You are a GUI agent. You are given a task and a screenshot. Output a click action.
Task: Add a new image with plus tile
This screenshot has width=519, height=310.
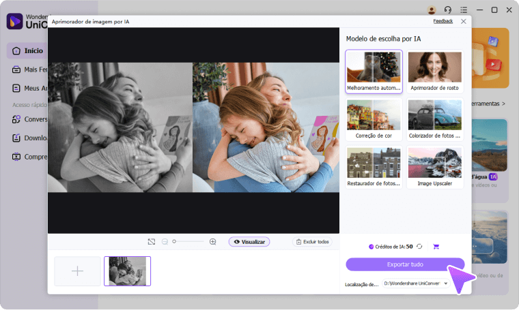[77, 270]
